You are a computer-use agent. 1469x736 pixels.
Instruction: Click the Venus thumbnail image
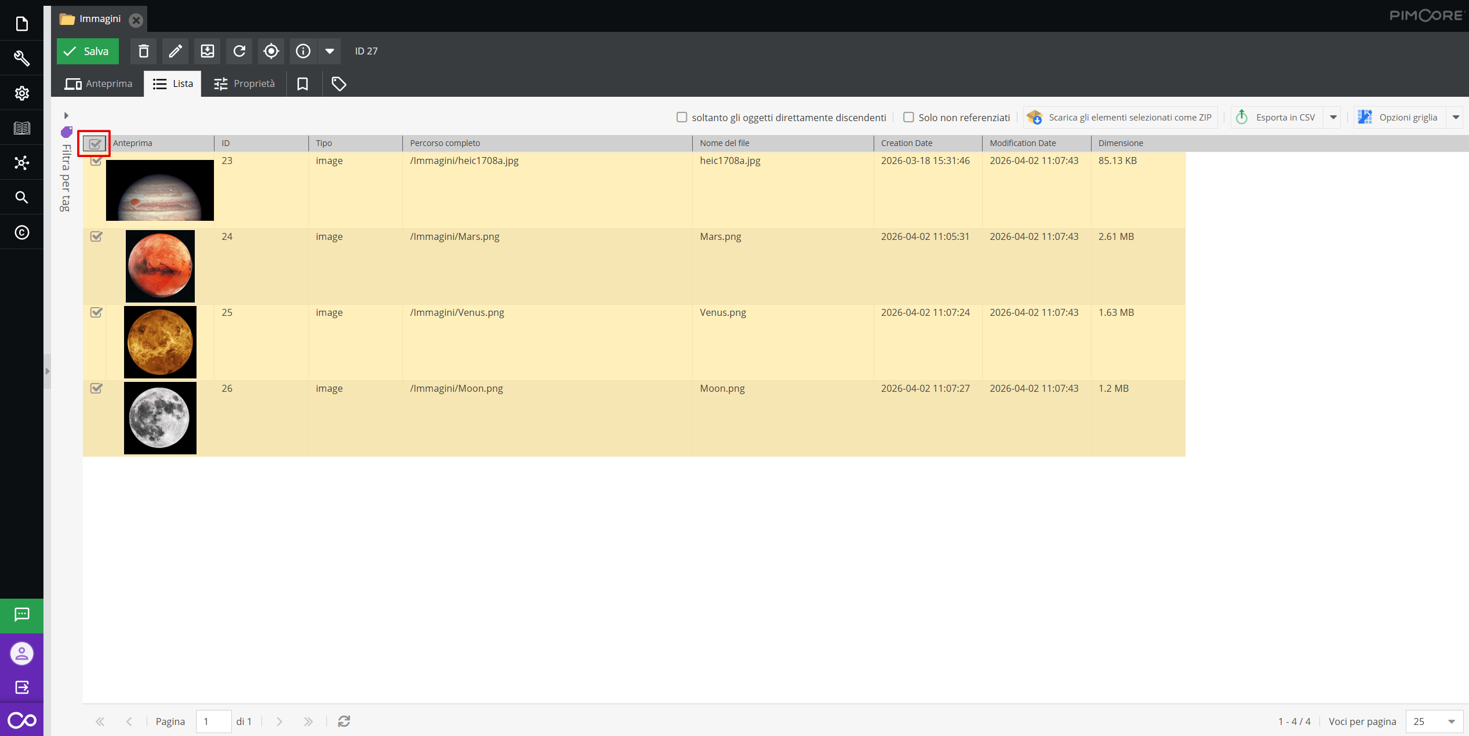coord(160,342)
